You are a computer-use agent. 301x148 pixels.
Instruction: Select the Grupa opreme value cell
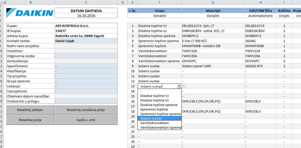point(86,81)
